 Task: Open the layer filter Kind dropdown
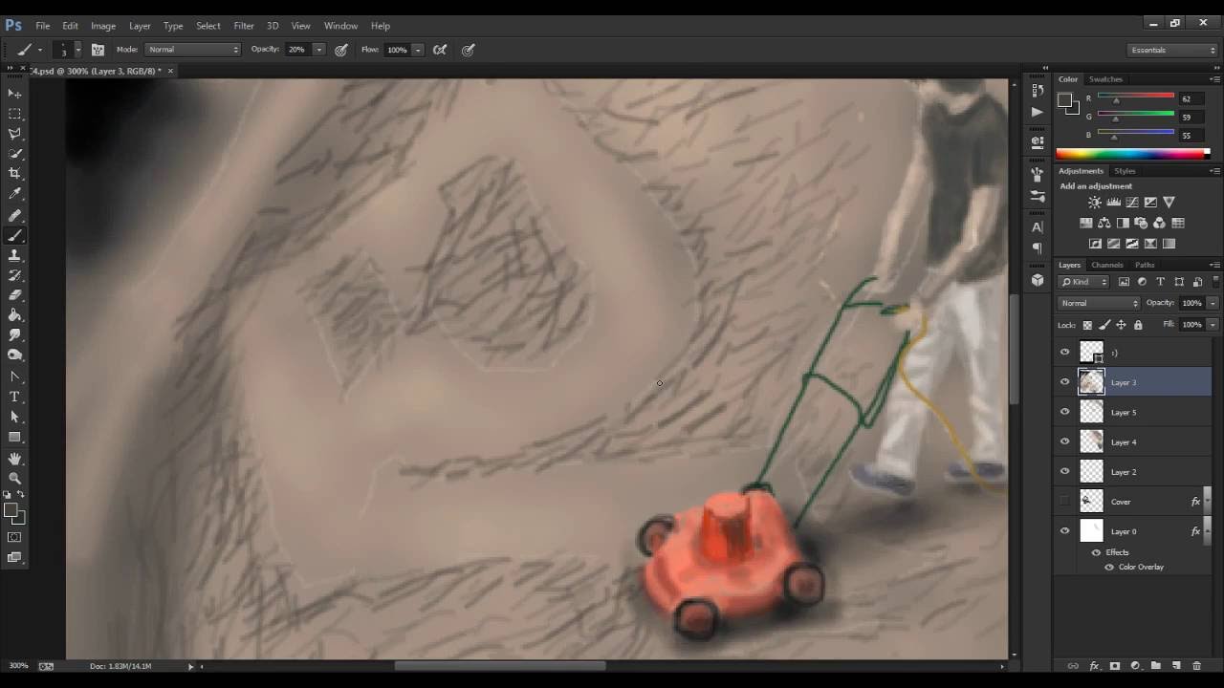[x=1084, y=282]
